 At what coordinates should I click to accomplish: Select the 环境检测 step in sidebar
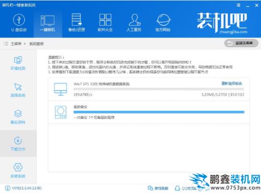18,63
